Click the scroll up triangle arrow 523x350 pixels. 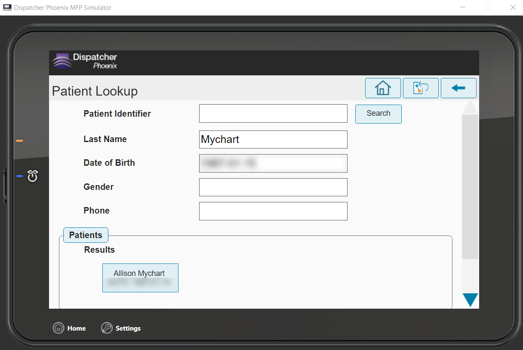point(470,107)
